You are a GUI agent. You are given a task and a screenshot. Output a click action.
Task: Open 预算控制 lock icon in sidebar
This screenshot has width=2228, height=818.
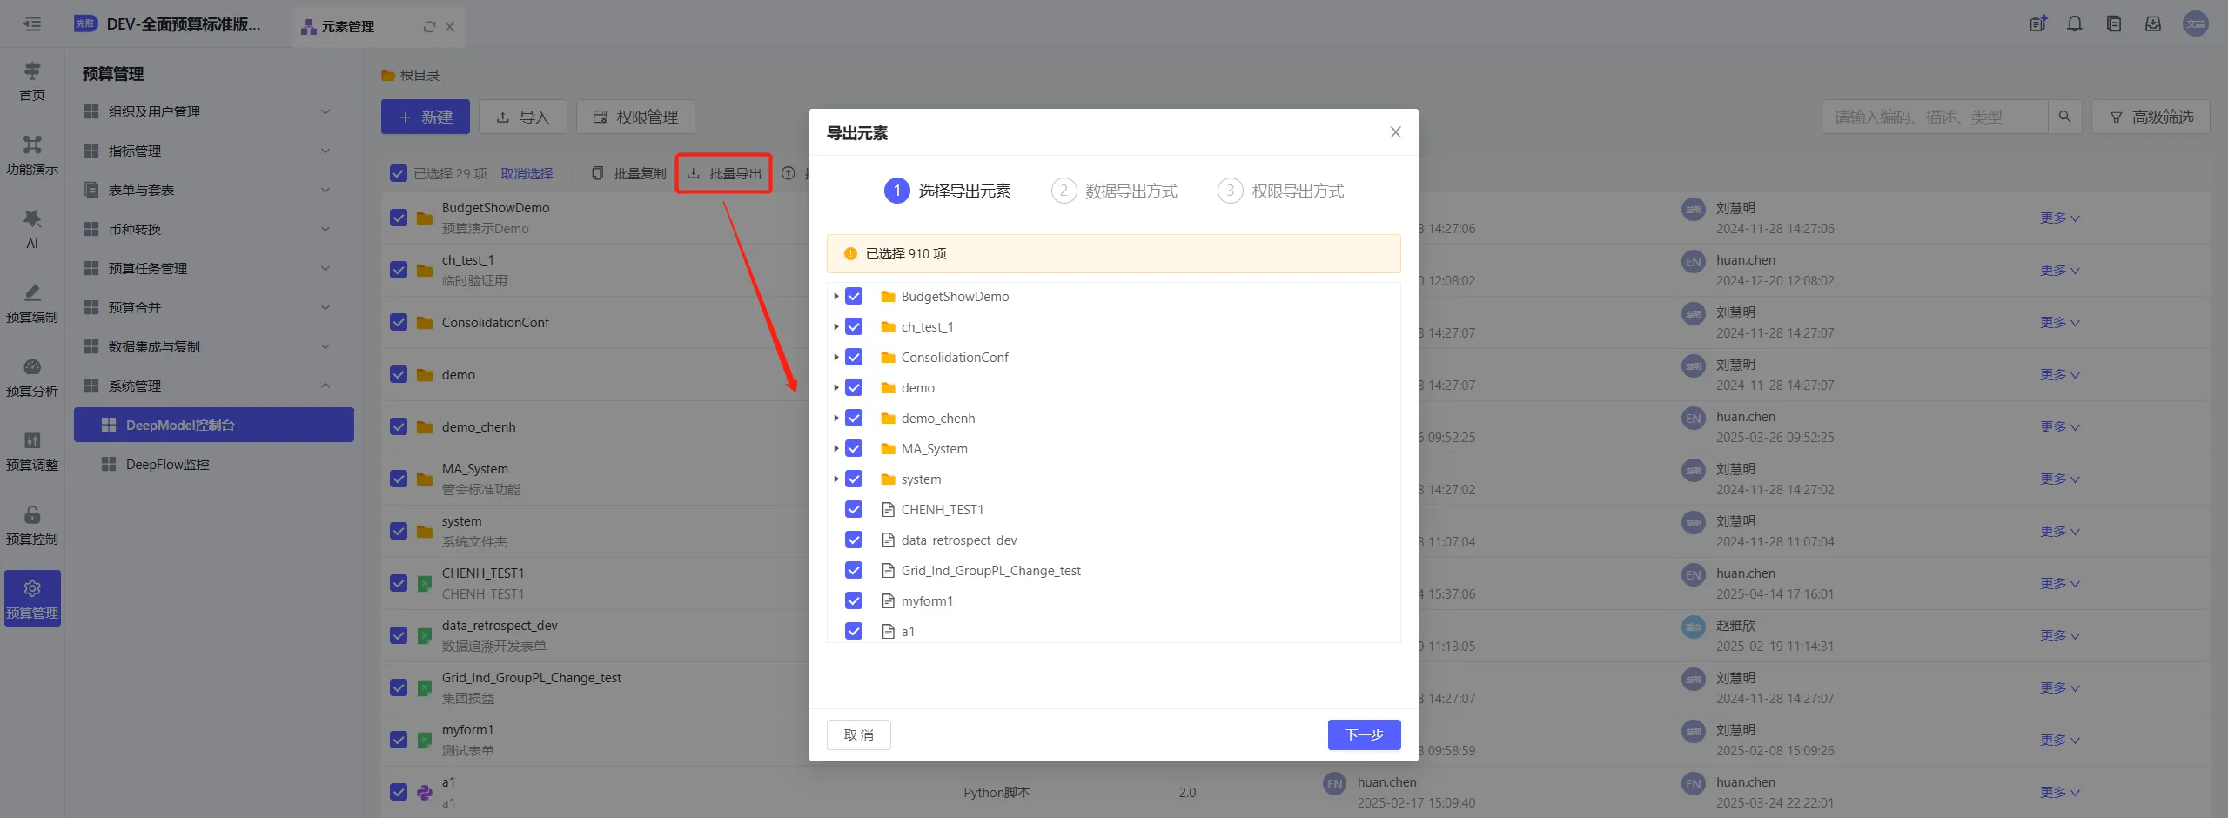(x=32, y=524)
